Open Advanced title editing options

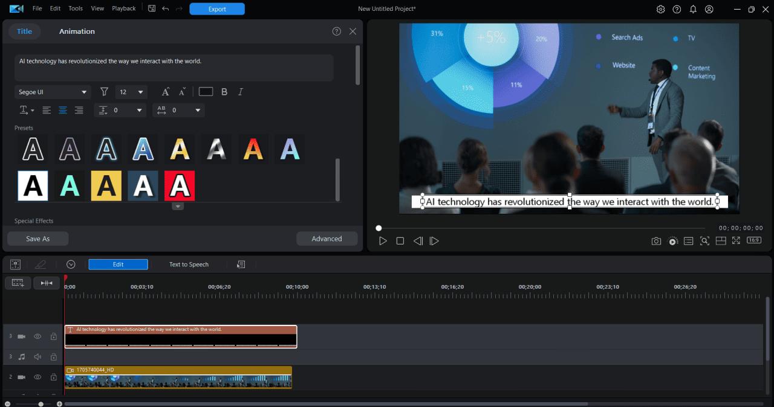pos(327,239)
